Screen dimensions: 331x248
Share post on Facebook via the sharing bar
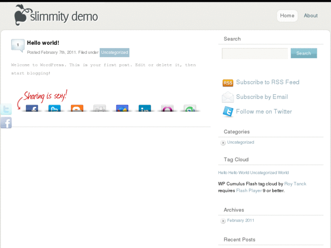[x=32, y=108]
